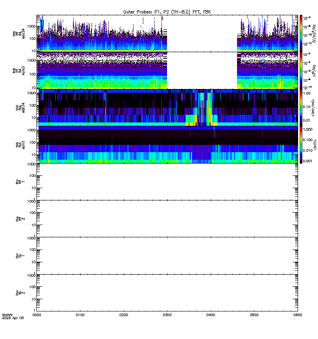Screen dimensions: 318x339
Task: Click the "2026 Apr 05" date label
Action: click(x=13, y=318)
